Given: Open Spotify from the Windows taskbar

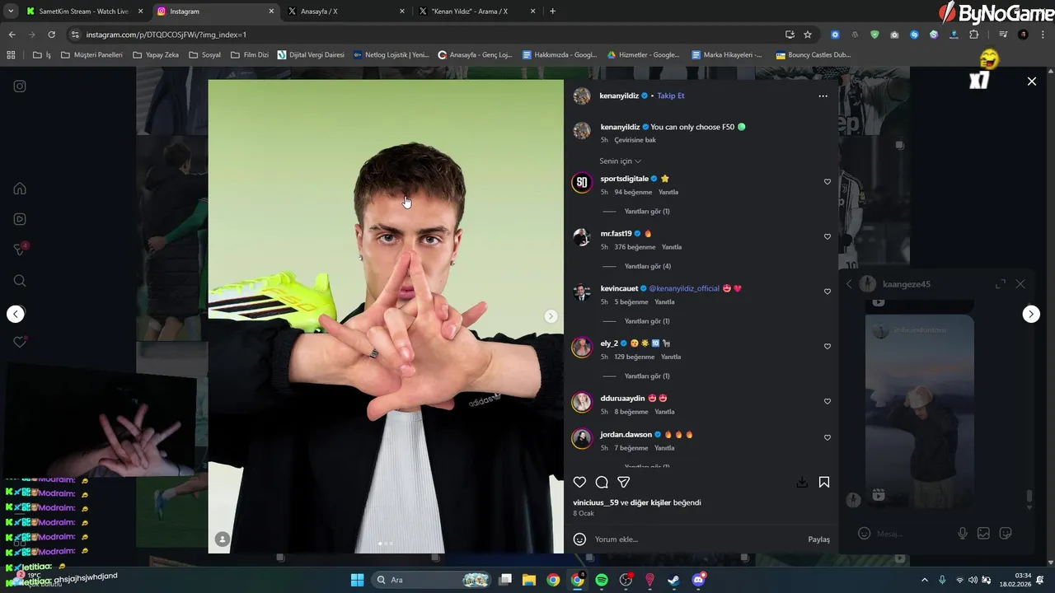Looking at the screenshot, I should (602, 580).
